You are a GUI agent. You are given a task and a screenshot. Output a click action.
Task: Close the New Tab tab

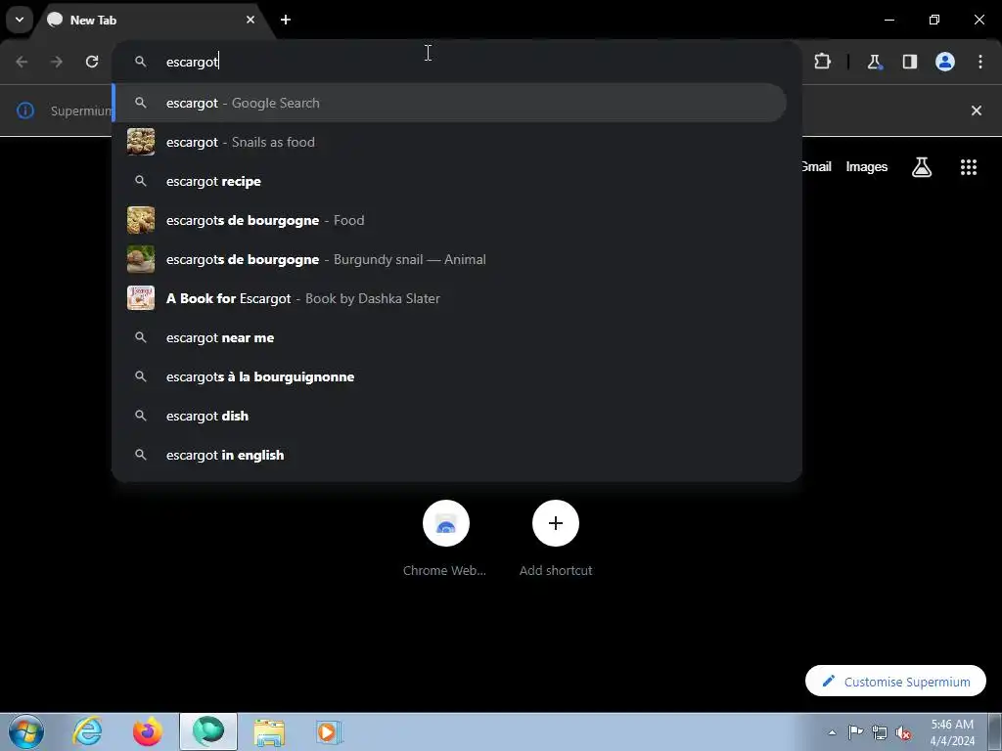point(250,20)
